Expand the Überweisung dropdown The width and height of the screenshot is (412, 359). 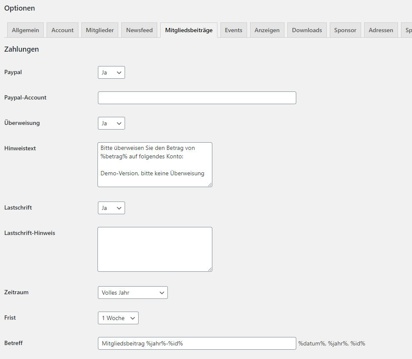point(111,123)
